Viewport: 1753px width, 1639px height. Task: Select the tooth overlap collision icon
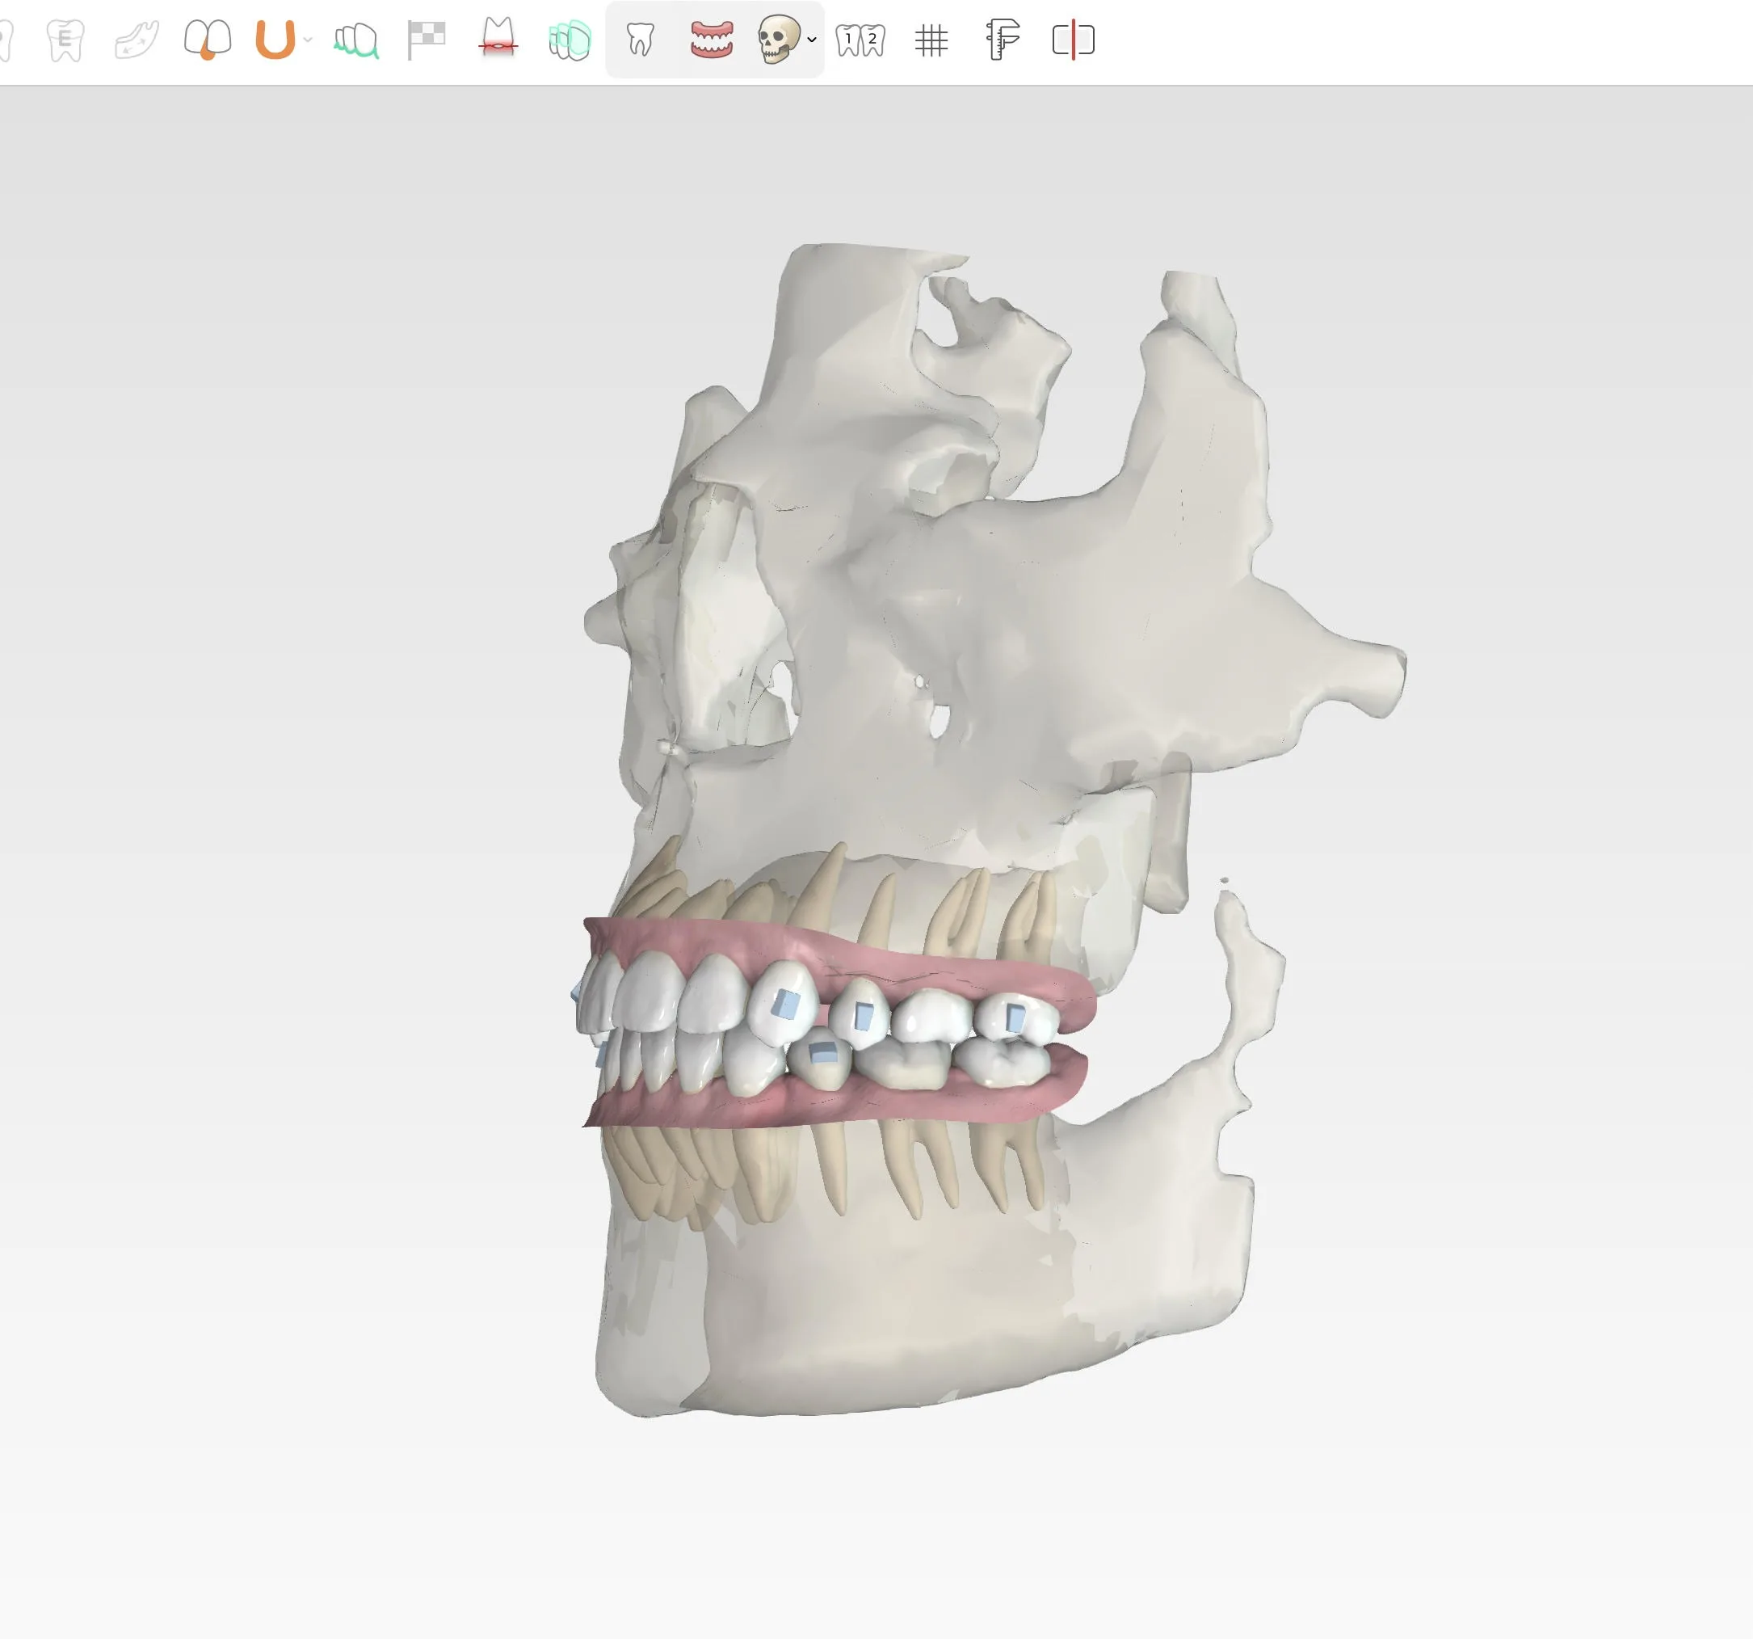208,40
